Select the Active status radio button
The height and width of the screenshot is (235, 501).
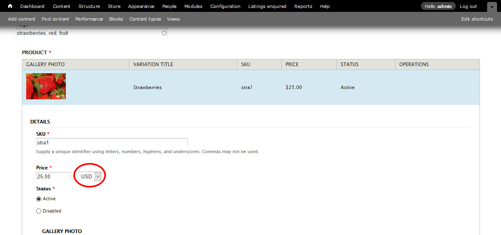coord(39,199)
